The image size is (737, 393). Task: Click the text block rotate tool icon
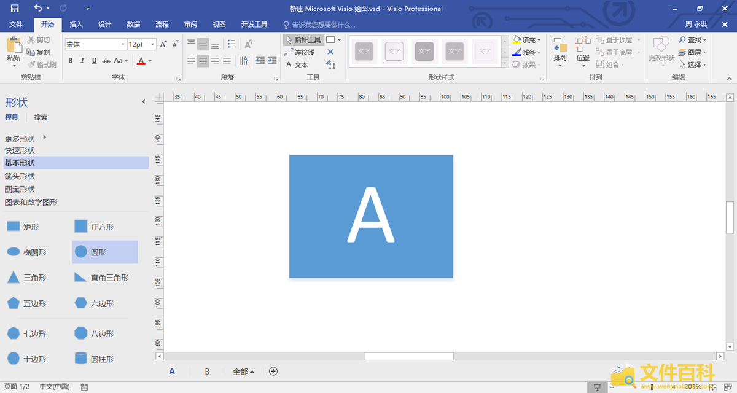[330, 64]
